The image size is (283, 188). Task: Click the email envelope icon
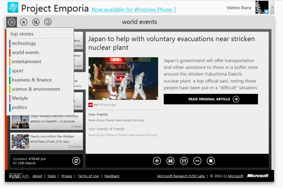click(184, 161)
